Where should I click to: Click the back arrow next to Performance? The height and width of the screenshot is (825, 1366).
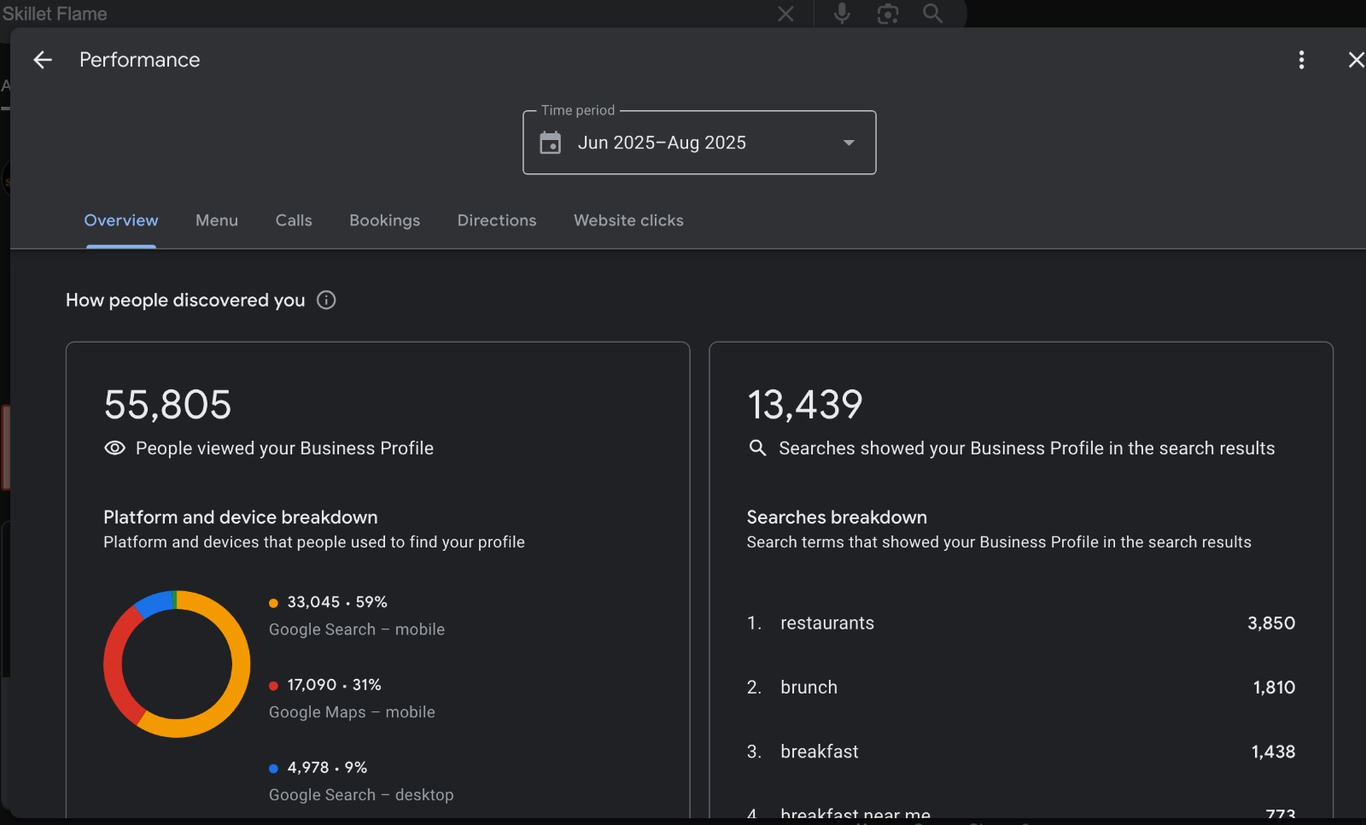point(43,60)
